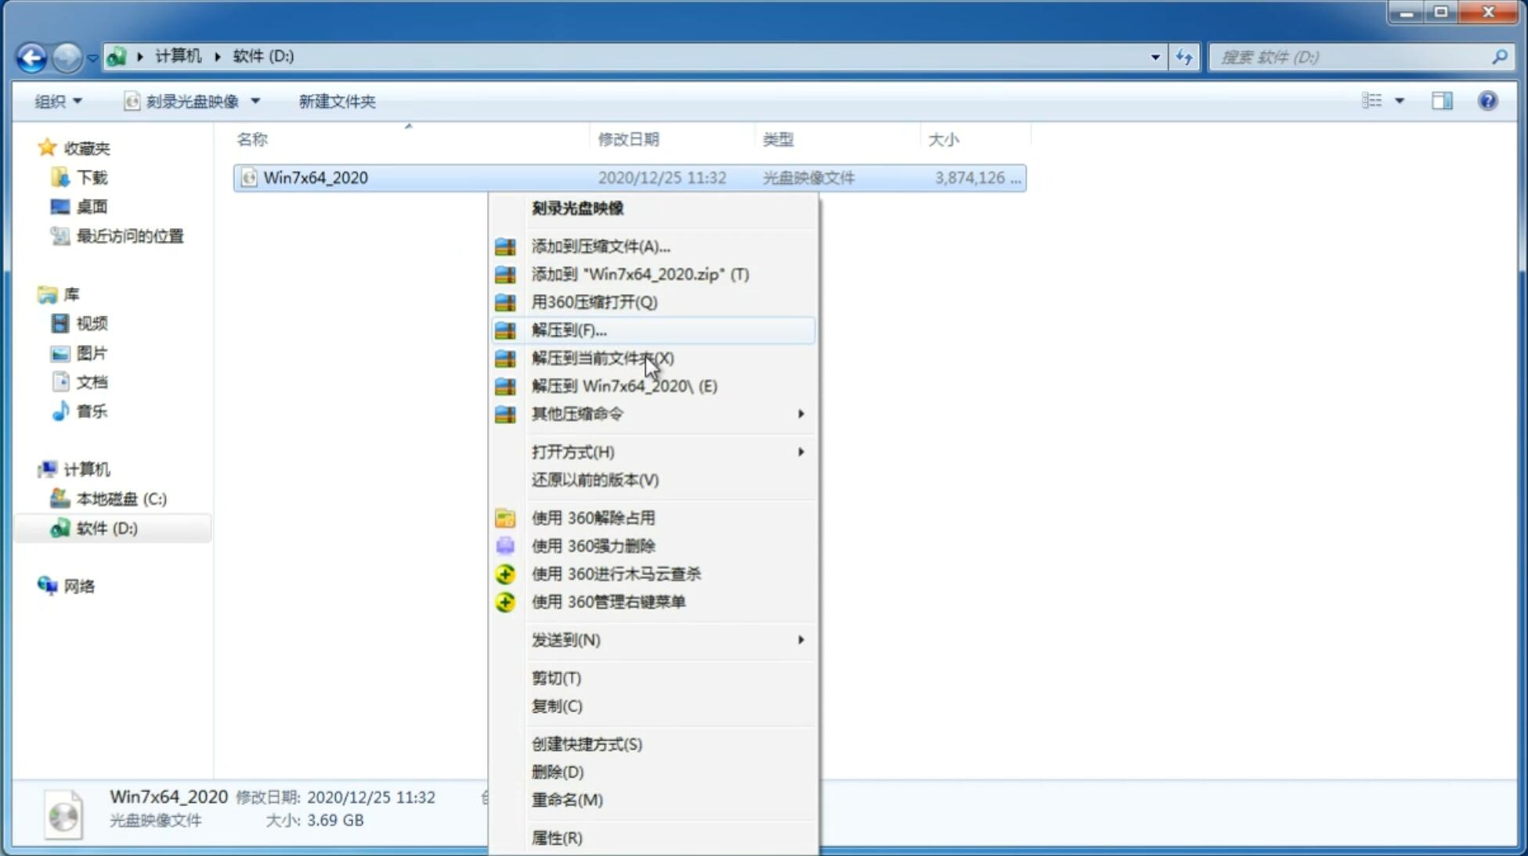The width and height of the screenshot is (1528, 856).
Task: Click 删除 delete menu item
Action: click(x=558, y=771)
